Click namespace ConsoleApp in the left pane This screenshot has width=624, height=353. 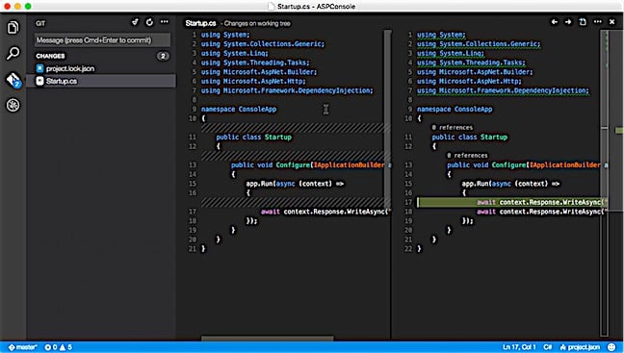tap(239, 110)
